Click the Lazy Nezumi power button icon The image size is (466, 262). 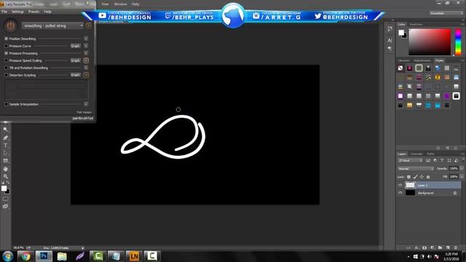coord(11,26)
